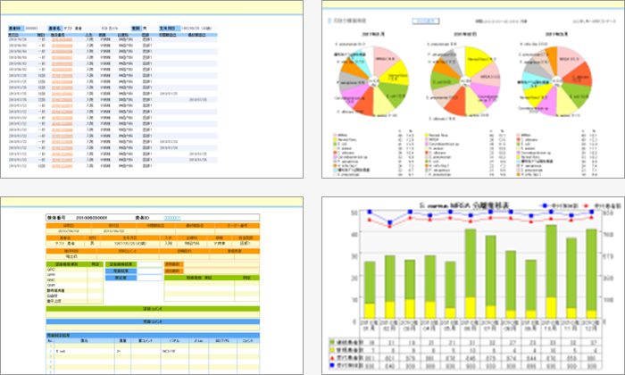Image resolution: width=625 pixels, height=375 pixels.
Task: Click yellow Normal flora swatch in middle pie legend
Action: (427, 136)
